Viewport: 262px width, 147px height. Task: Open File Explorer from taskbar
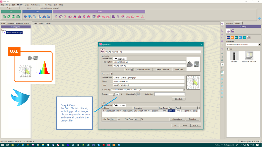point(43,145)
